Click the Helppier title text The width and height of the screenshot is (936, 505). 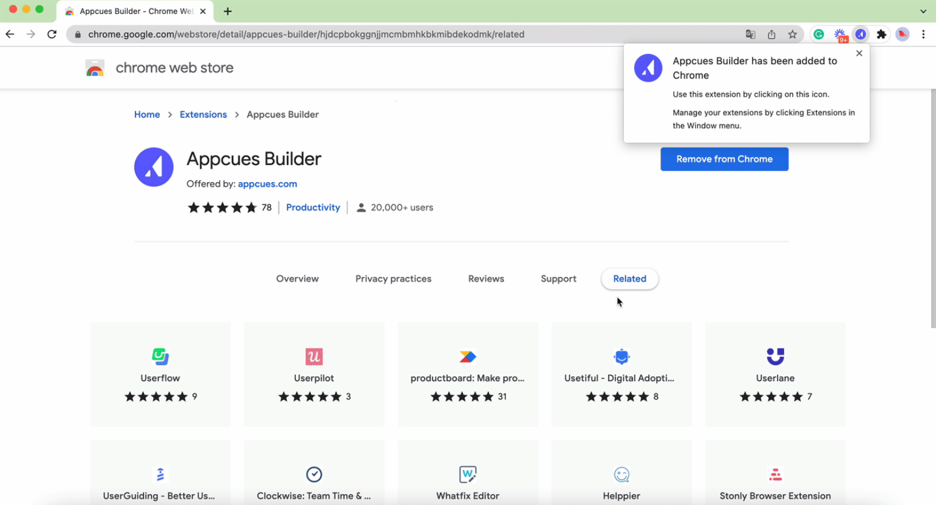coord(621,496)
